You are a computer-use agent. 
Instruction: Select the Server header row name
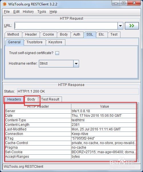pos(38,111)
